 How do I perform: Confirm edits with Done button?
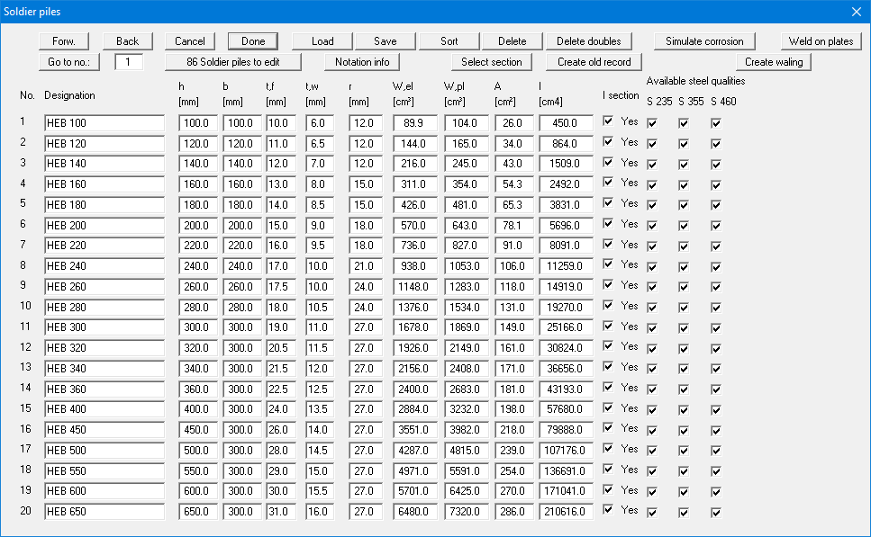(x=253, y=40)
